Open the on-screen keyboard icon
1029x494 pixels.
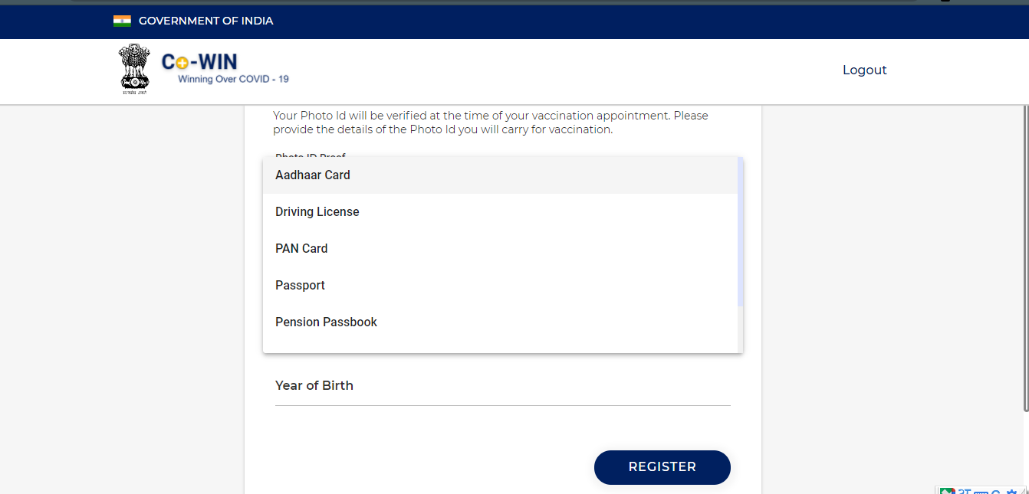pos(981,492)
